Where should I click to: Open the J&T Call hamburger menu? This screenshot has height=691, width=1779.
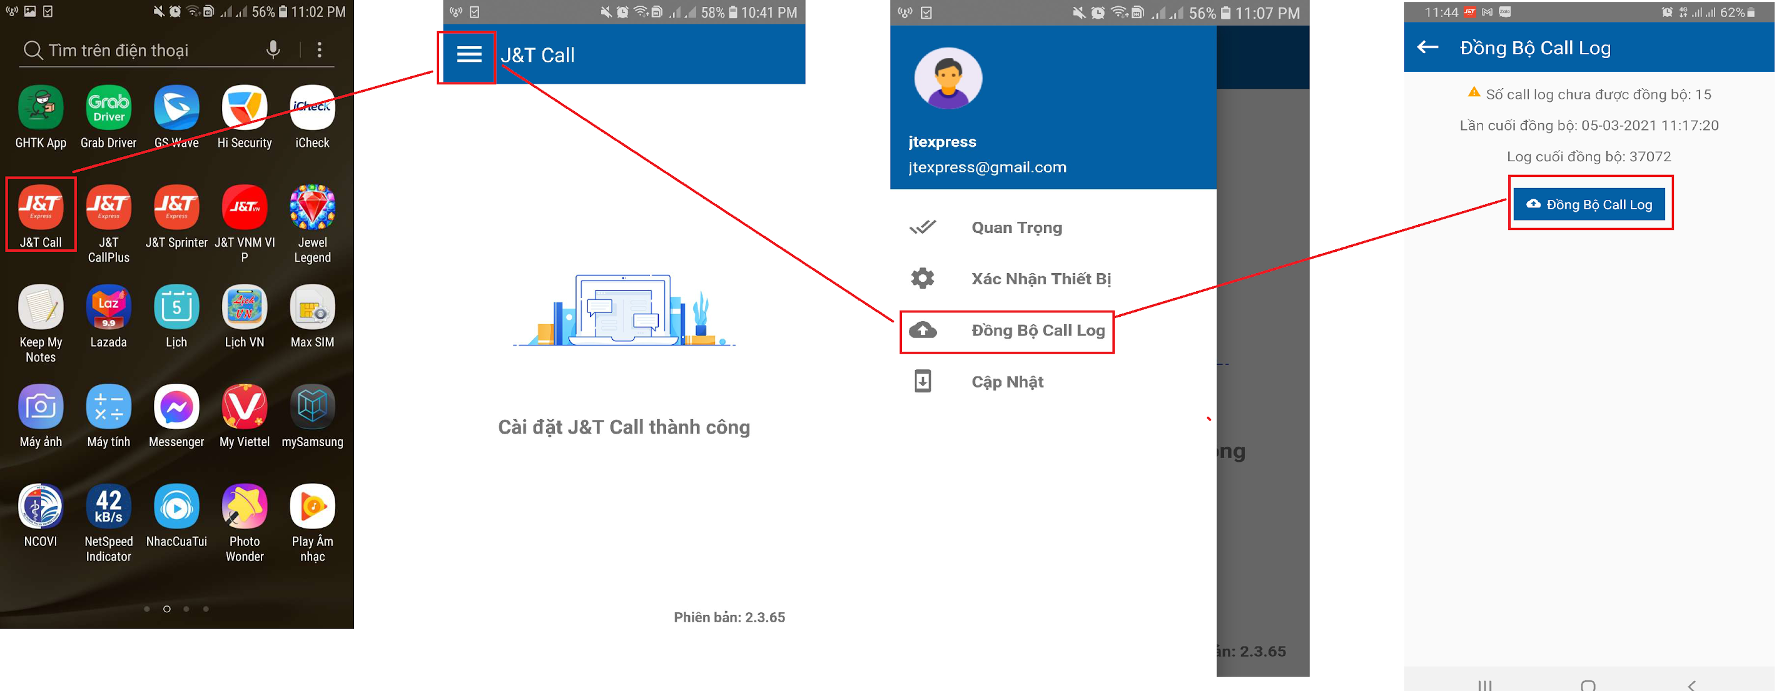pos(469,54)
